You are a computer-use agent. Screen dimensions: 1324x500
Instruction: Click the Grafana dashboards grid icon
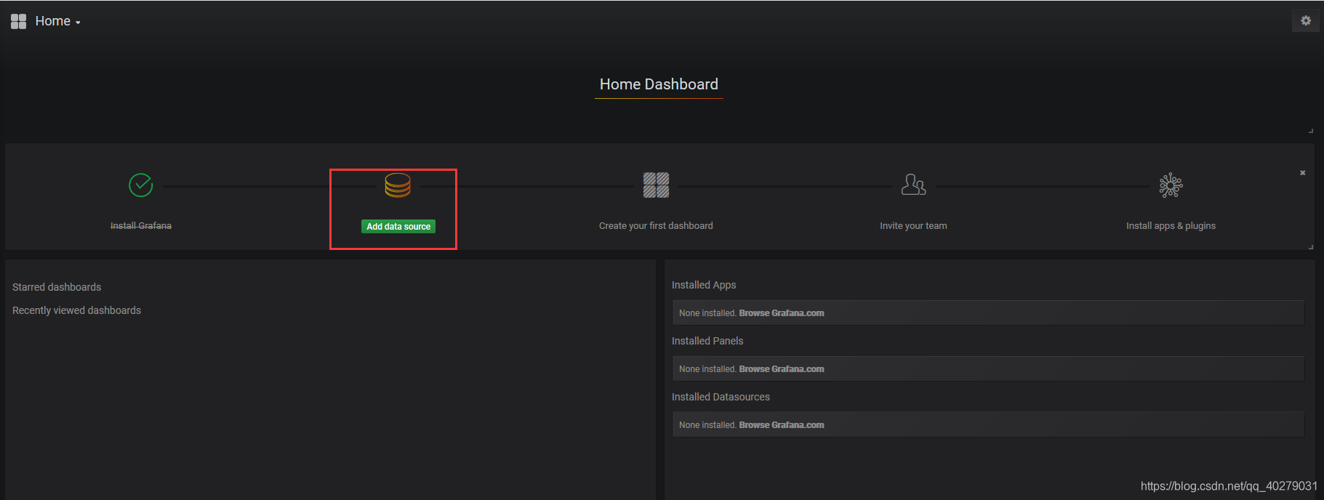coord(18,21)
